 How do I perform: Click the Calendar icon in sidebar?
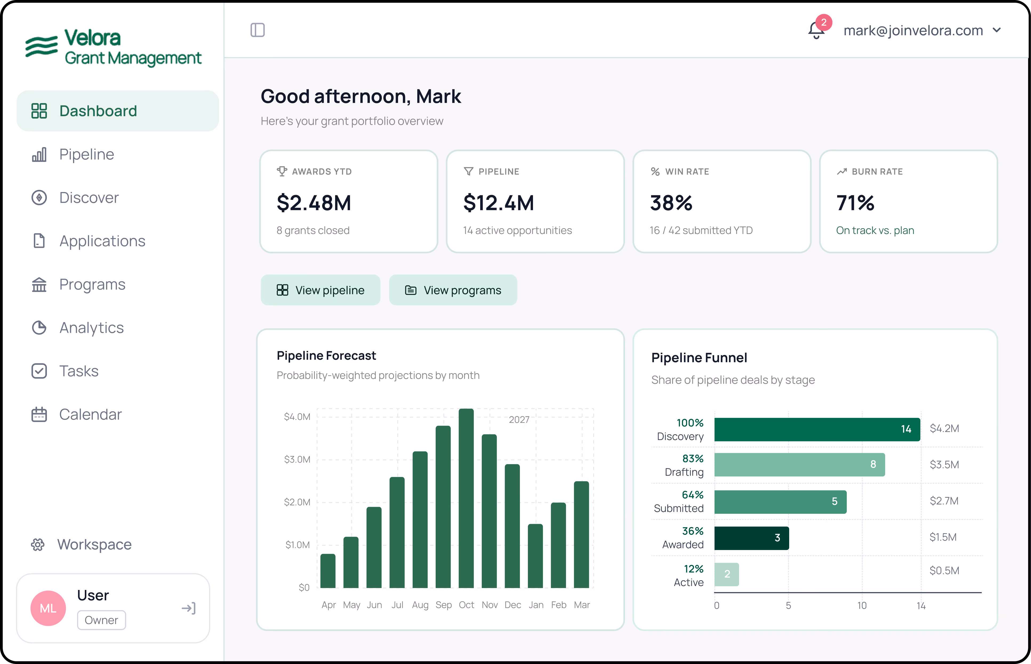[39, 414]
